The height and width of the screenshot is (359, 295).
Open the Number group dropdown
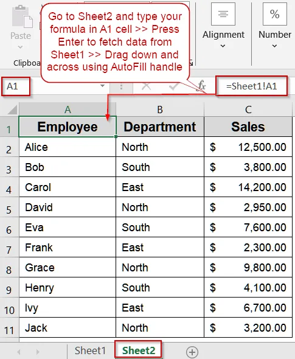point(274,46)
